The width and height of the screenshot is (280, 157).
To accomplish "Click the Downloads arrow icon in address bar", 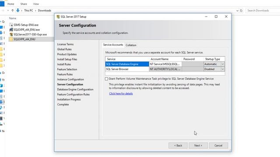I will pyautogui.click(x=18, y=10).
